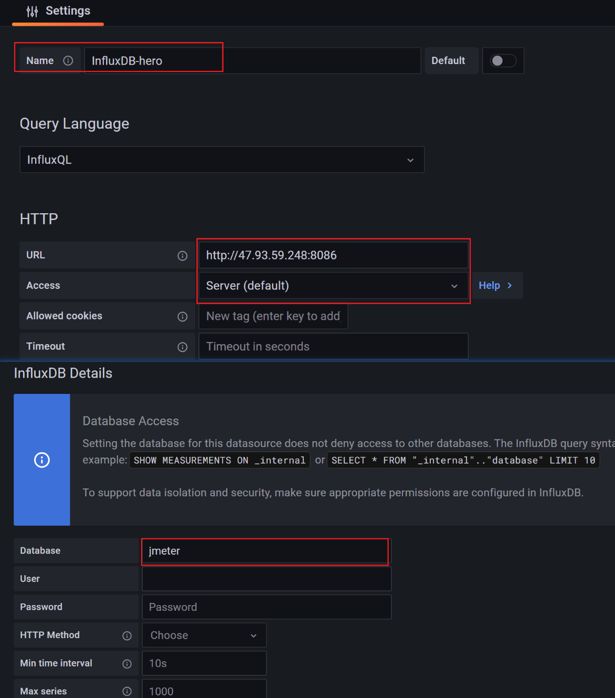Screen dimensions: 615x698
Task: Click the Database Access title text
Action: point(131,421)
